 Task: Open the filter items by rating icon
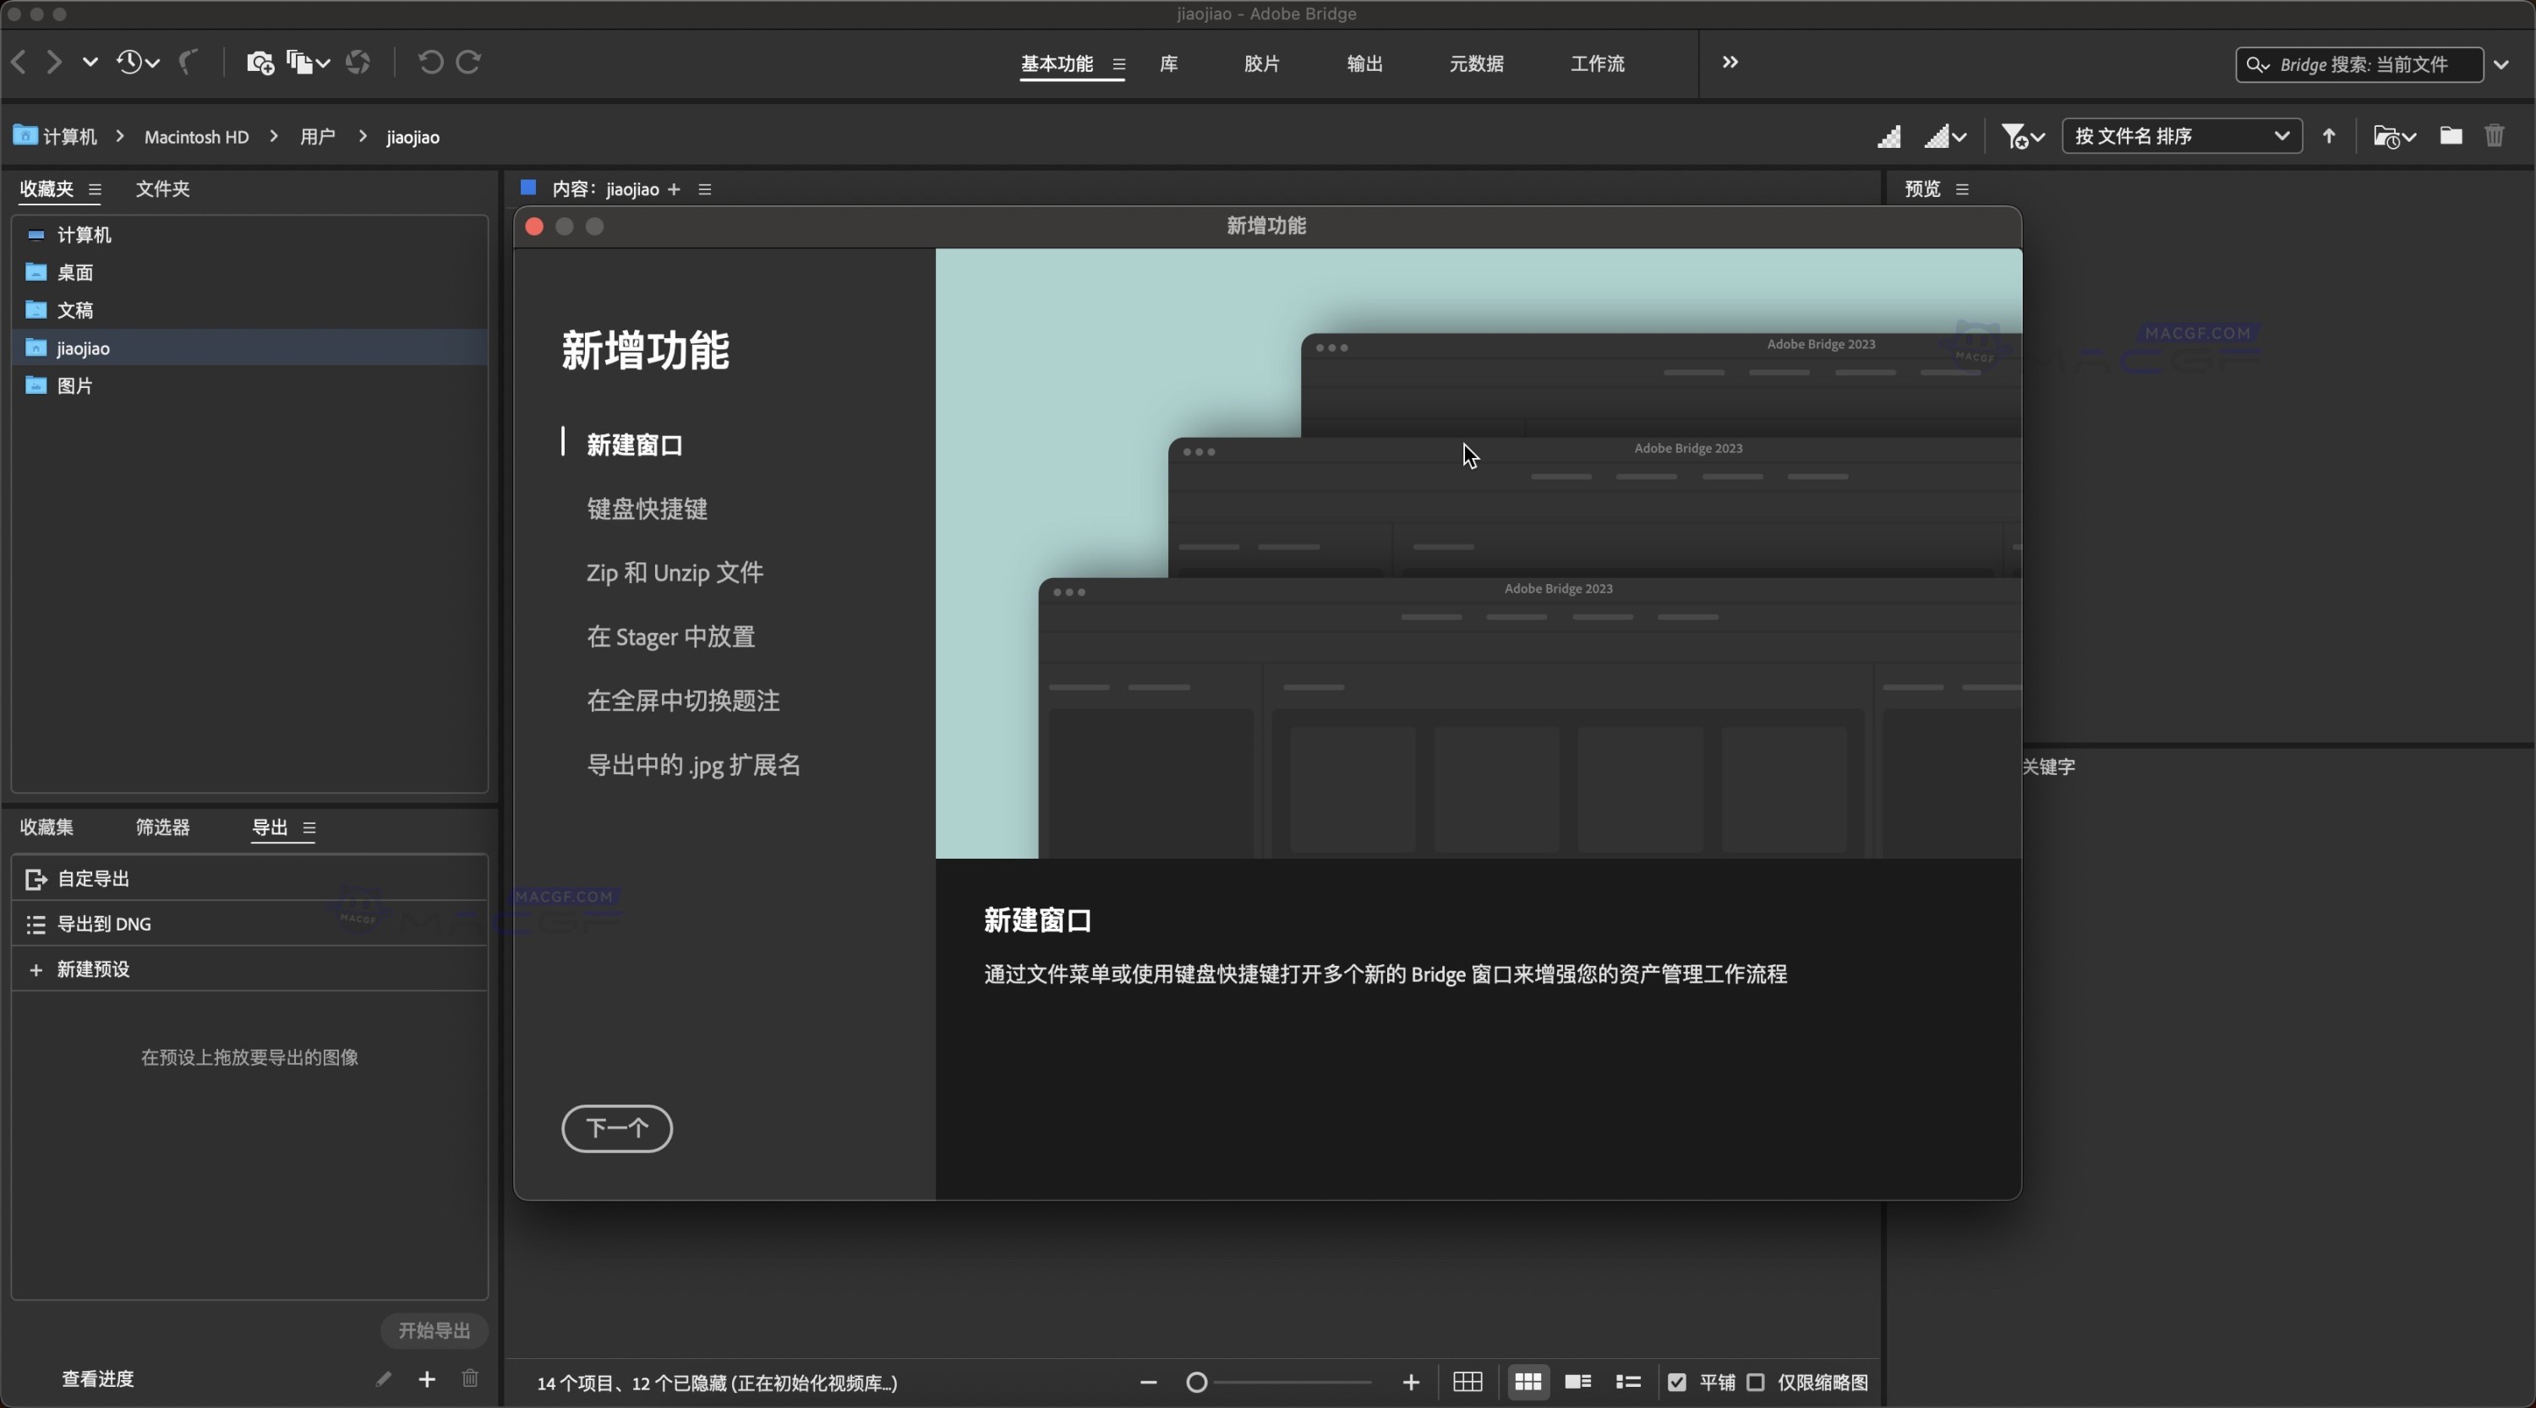coord(2018,136)
